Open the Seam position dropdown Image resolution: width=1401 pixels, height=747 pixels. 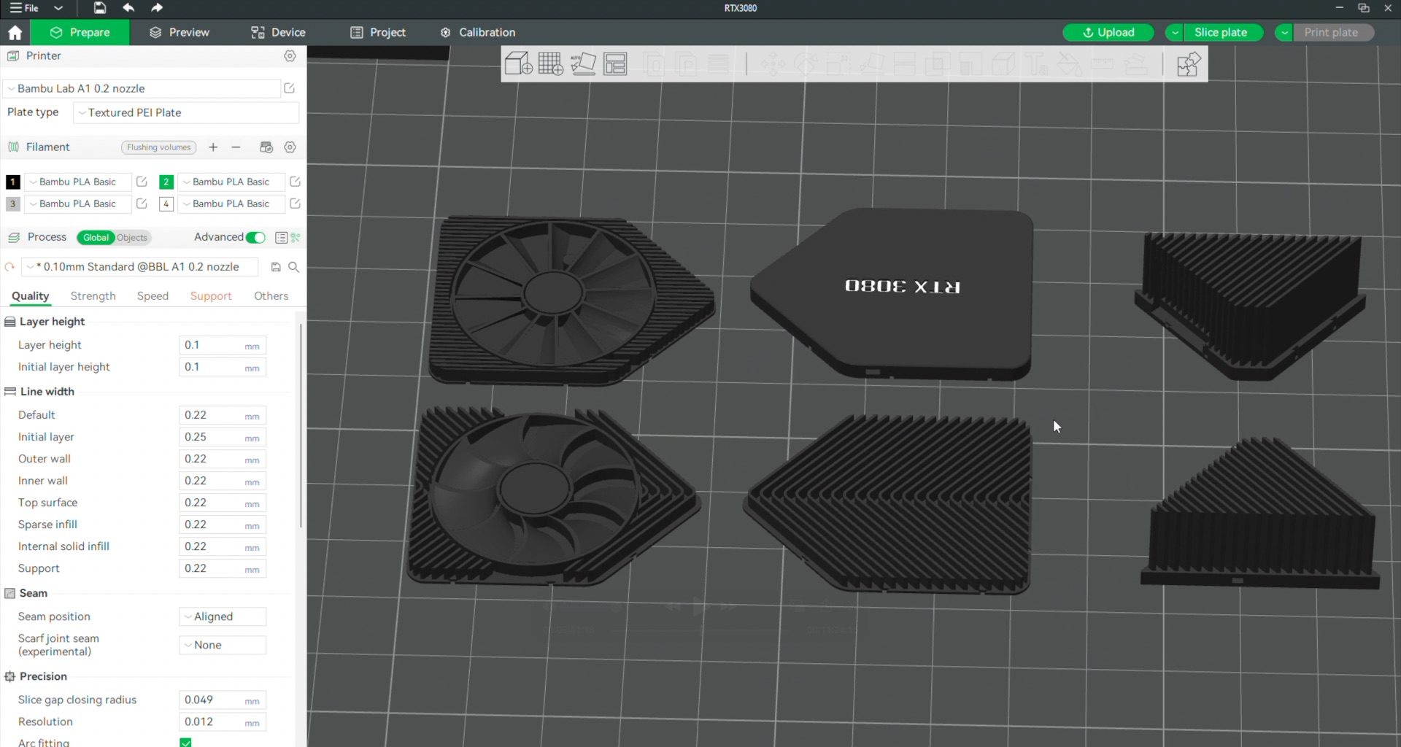pyautogui.click(x=223, y=616)
